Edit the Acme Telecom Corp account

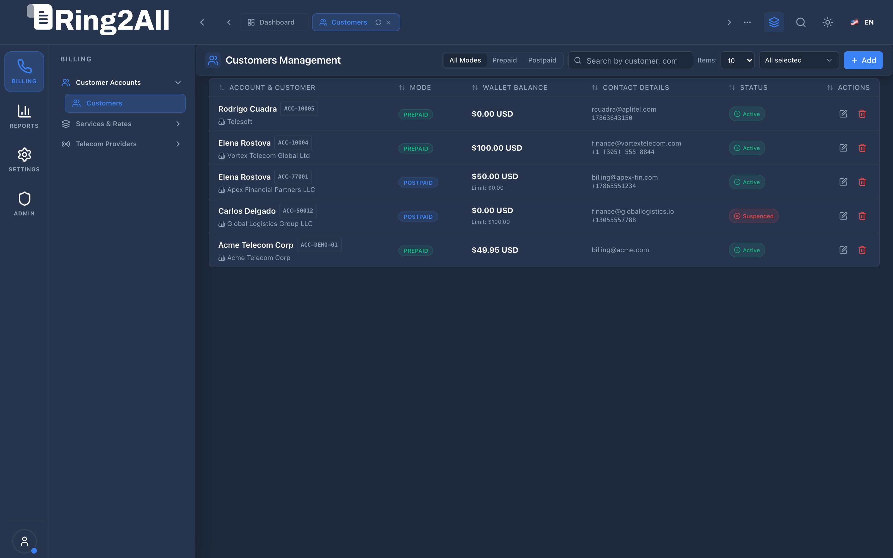click(x=843, y=250)
